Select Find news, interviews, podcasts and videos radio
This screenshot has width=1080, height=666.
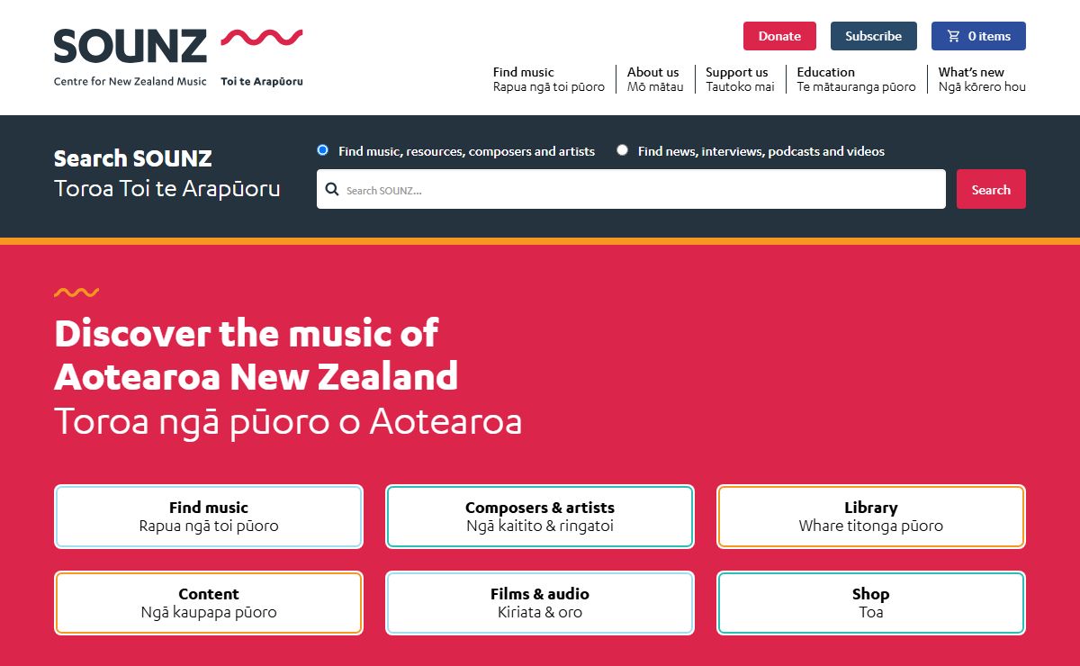[622, 150]
